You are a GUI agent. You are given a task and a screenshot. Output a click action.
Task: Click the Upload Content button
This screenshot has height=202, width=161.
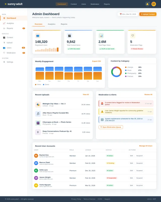[x=148, y=14]
